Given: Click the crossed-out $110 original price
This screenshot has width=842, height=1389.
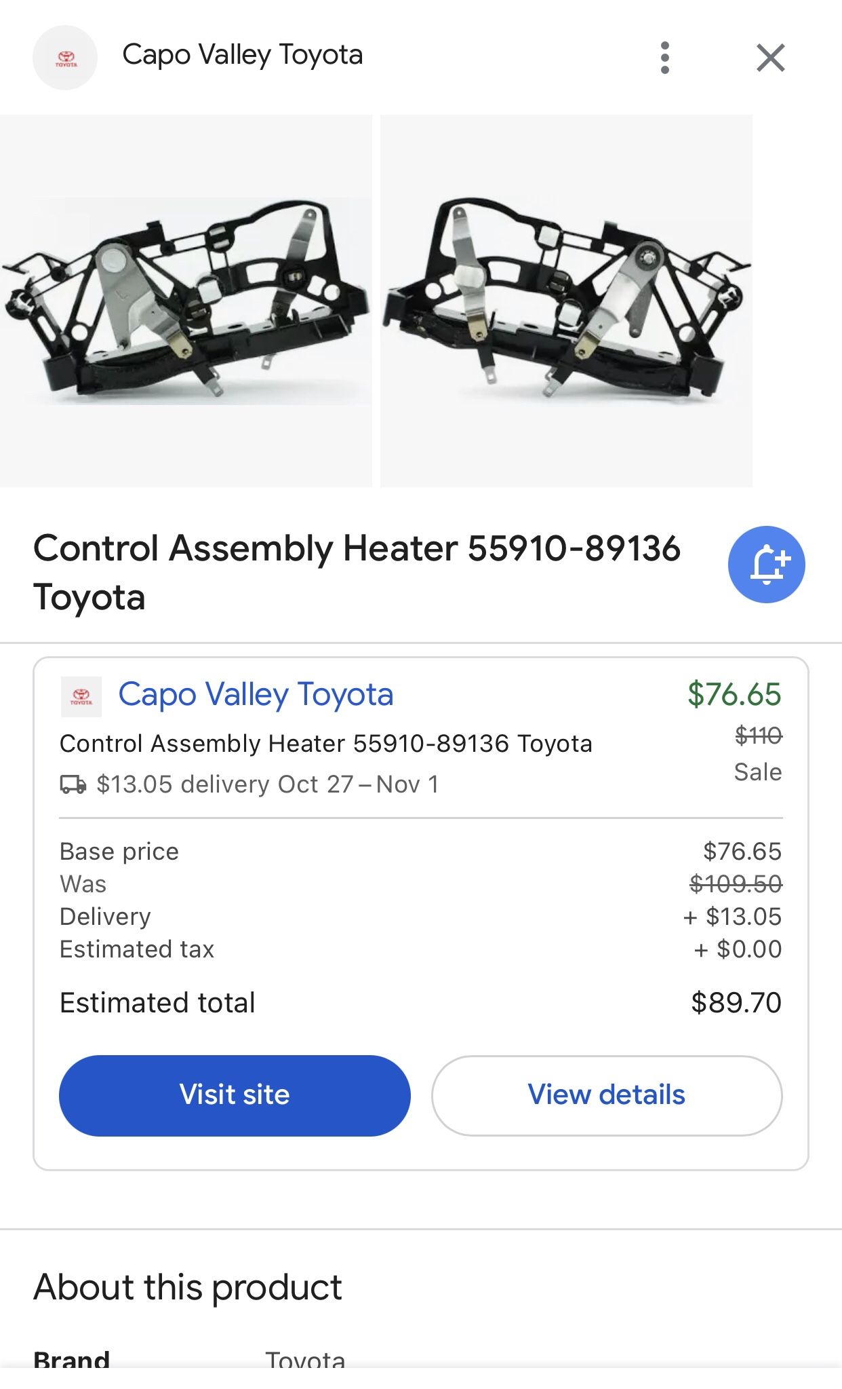Looking at the screenshot, I should click(758, 735).
